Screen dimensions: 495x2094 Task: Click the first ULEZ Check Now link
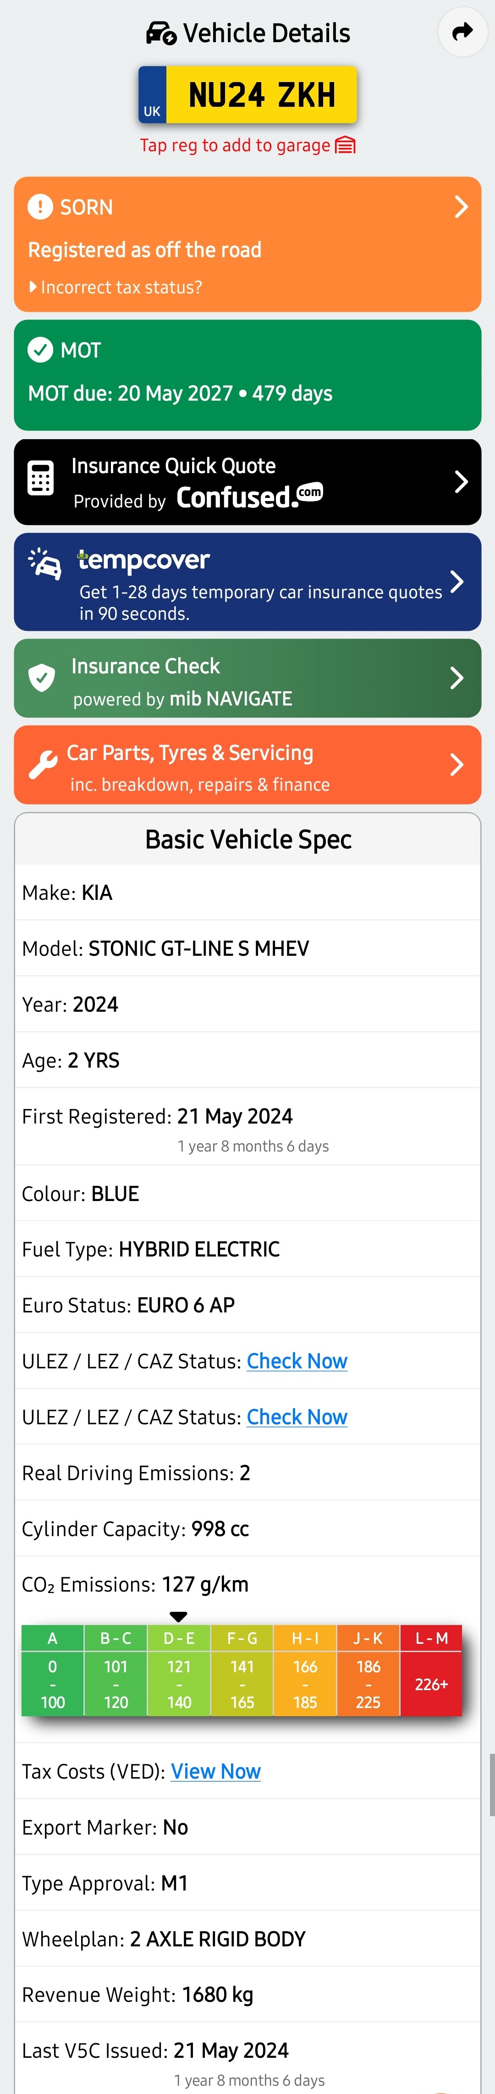(297, 1361)
